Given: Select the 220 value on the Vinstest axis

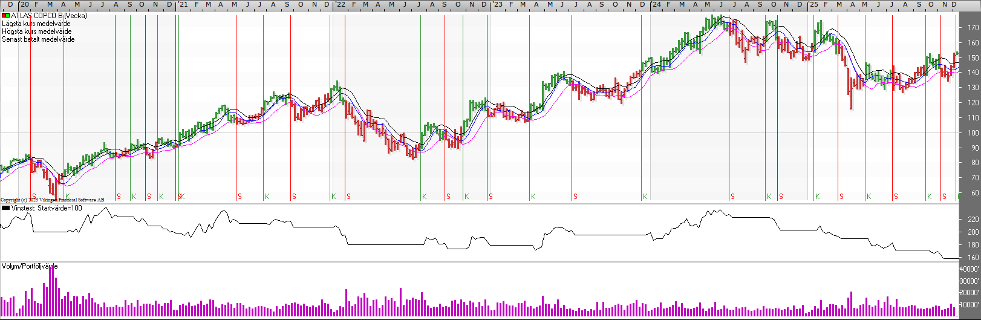Looking at the screenshot, I should [x=973, y=220].
